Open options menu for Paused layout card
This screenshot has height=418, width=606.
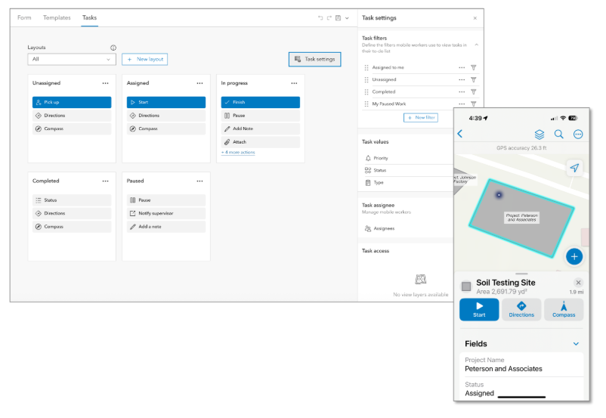tap(199, 181)
